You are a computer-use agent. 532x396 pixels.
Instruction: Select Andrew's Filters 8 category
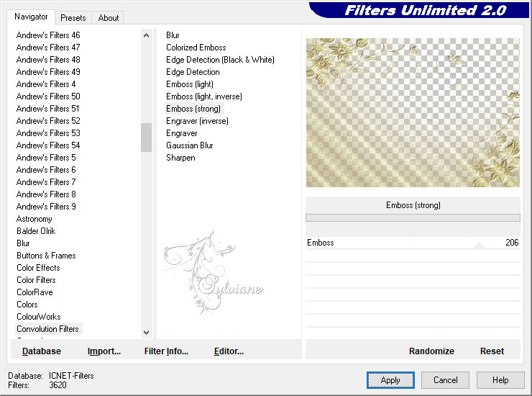click(46, 194)
